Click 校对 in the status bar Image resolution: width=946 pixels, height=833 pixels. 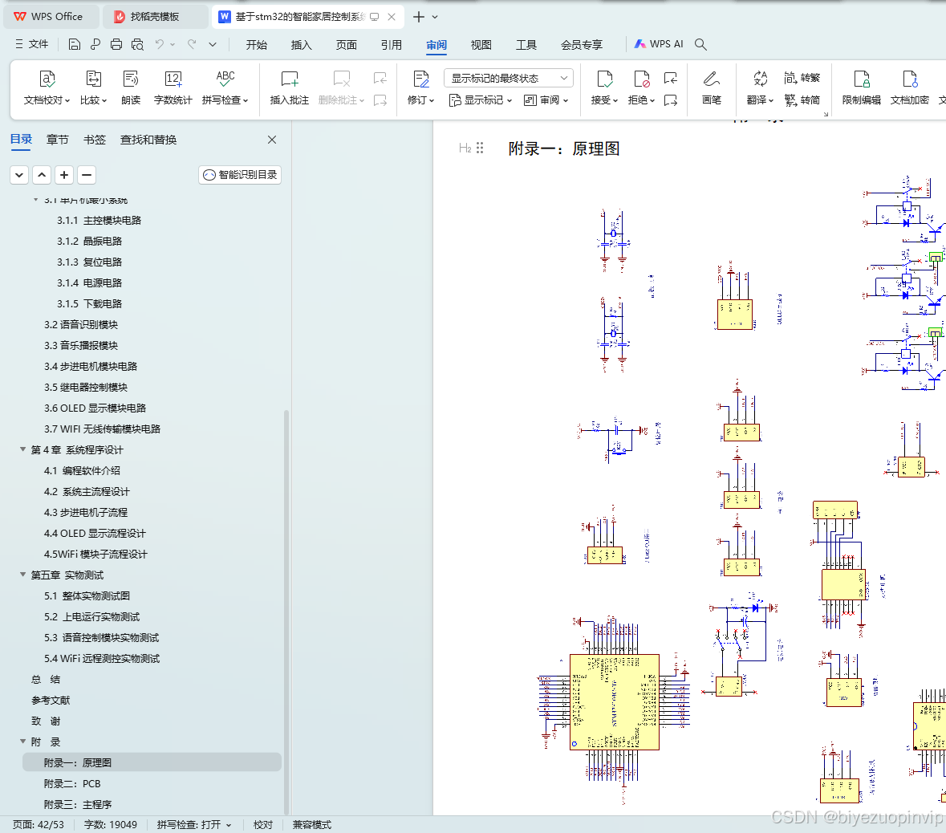(x=263, y=824)
